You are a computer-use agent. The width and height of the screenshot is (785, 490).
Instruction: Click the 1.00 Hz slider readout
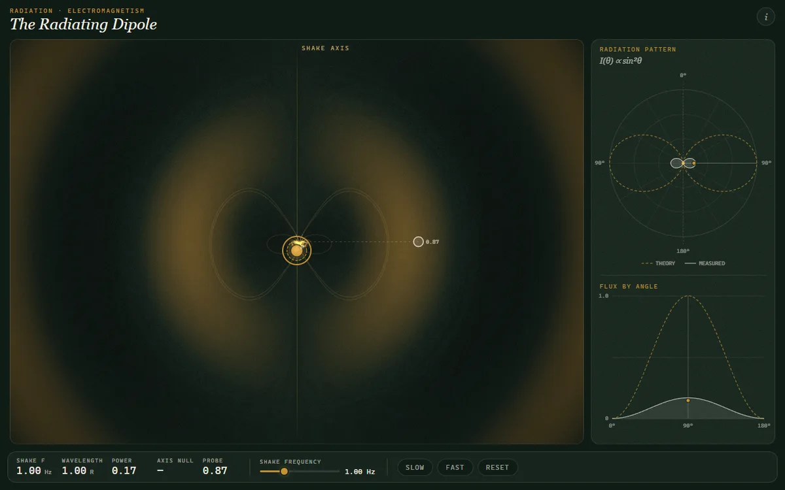(x=360, y=472)
